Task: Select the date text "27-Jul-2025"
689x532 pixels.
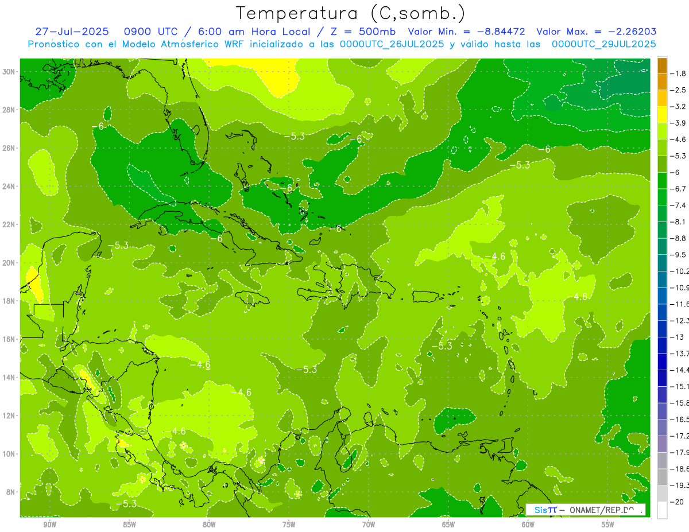Action: [x=71, y=32]
